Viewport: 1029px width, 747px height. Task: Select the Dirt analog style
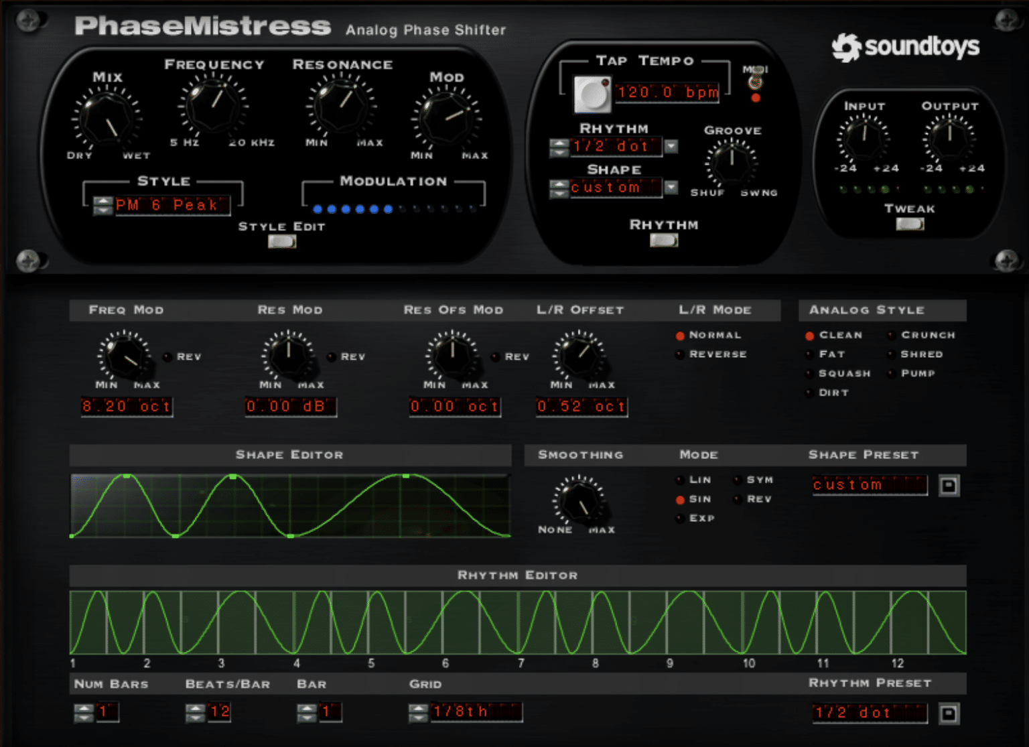click(x=809, y=393)
